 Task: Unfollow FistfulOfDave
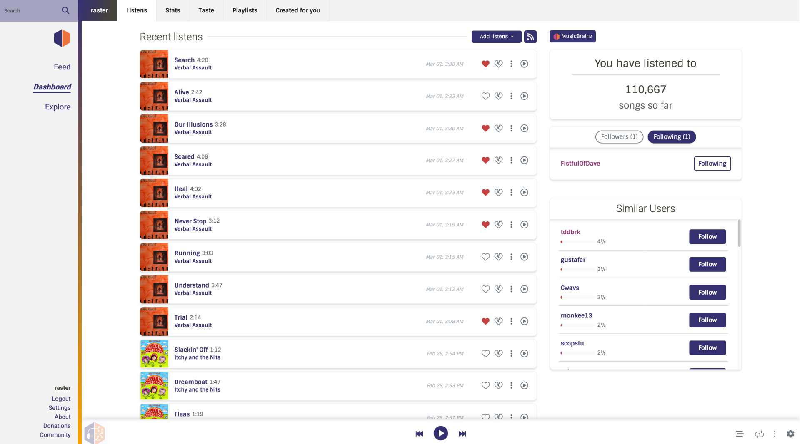(712, 163)
